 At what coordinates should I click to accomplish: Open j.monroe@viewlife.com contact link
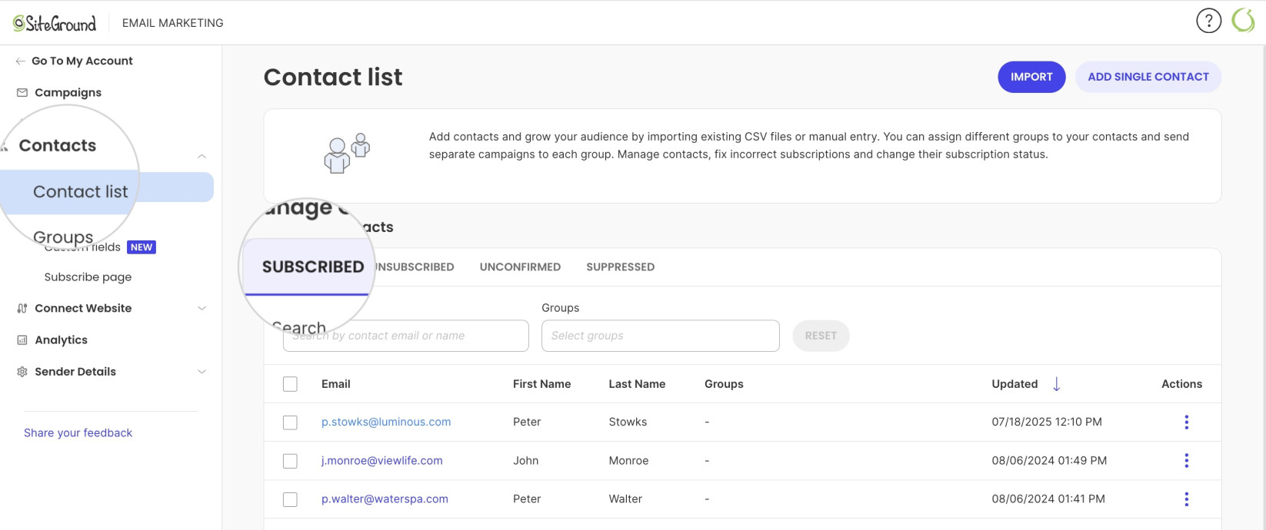point(382,460)
